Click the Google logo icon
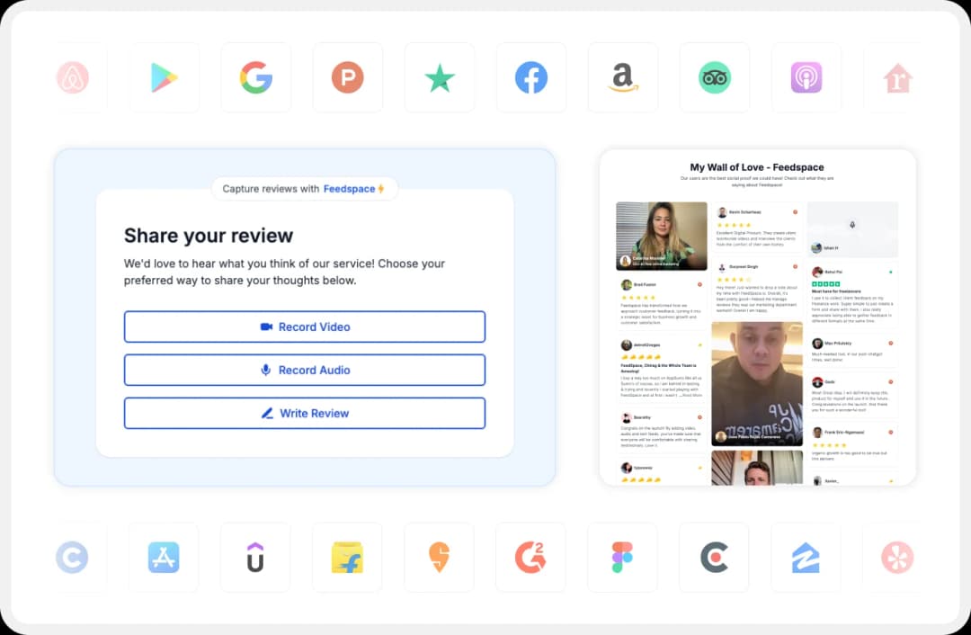The height and width of the screenshot is (635, 971). point(256,78)
